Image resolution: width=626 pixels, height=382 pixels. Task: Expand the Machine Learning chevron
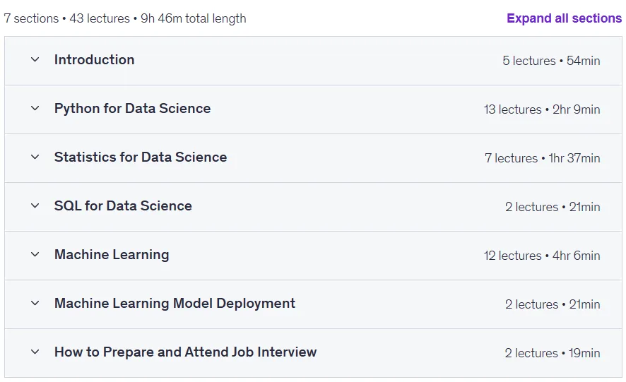tap(35, 255)
